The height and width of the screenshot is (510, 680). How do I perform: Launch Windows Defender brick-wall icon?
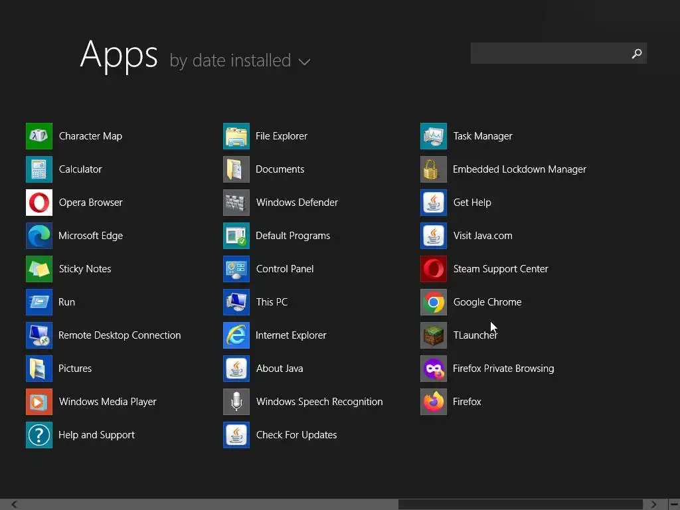[236, 203]
